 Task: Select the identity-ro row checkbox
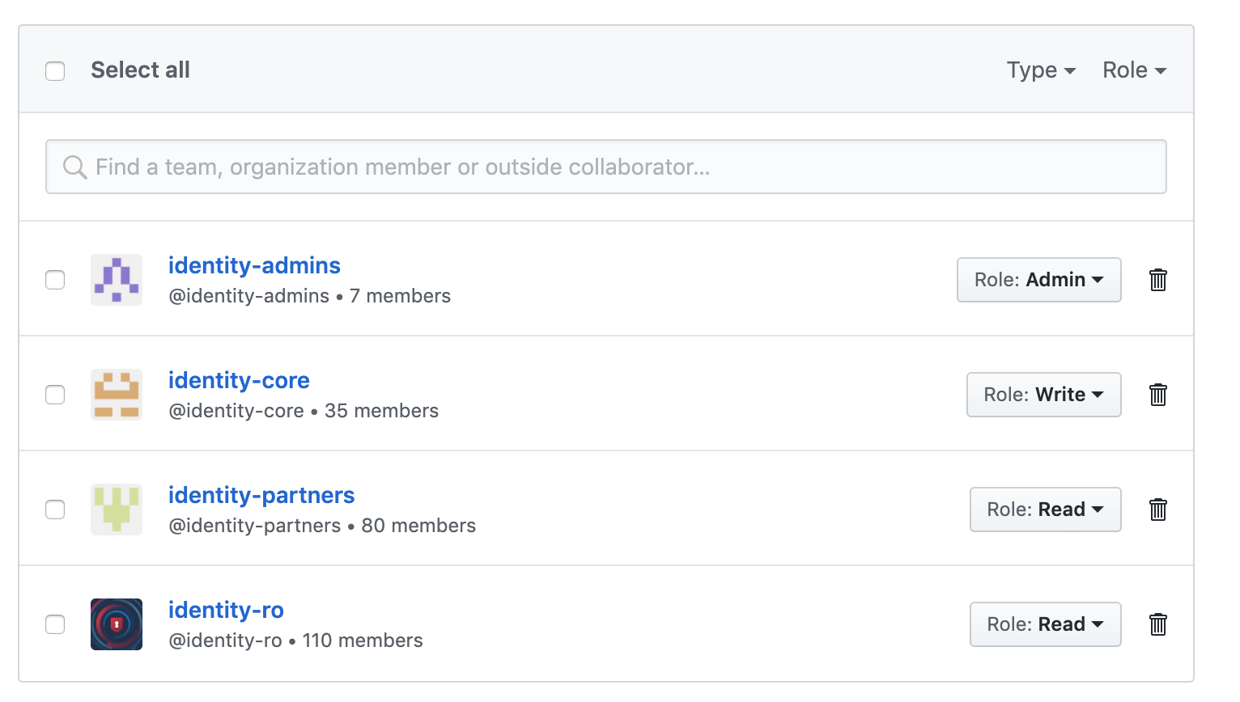tap(55, 624)
